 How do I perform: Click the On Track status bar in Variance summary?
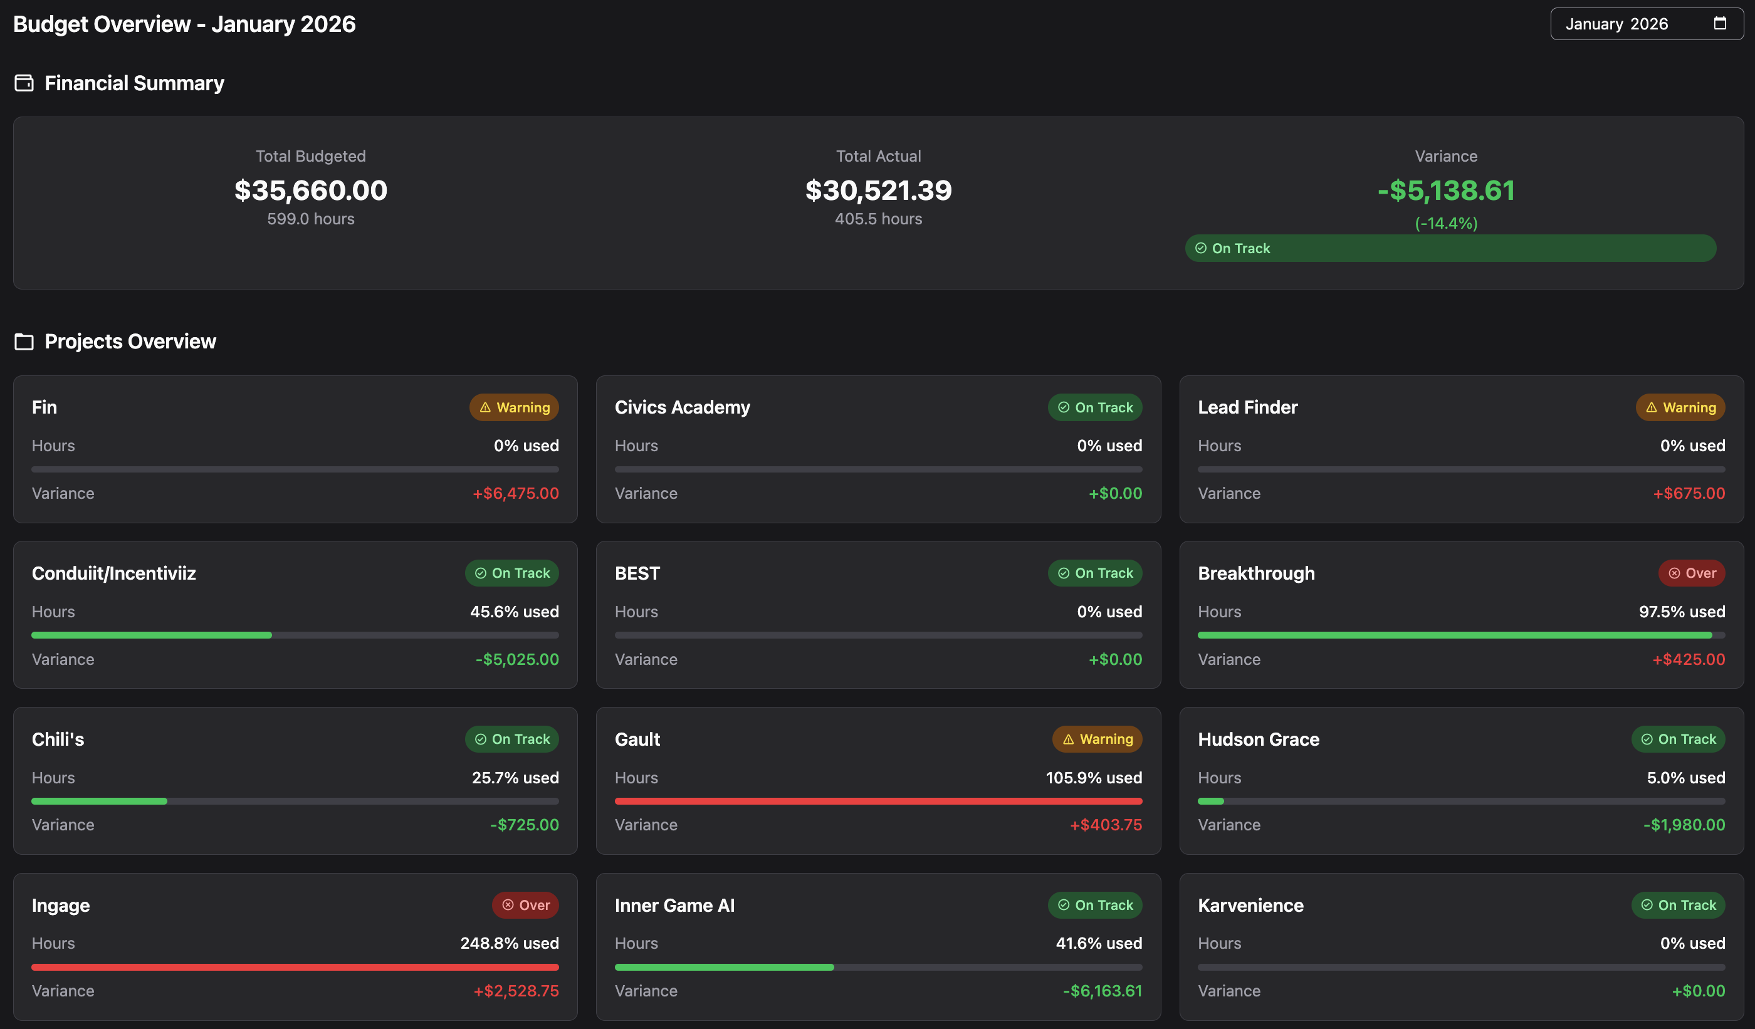point(1450,249)
